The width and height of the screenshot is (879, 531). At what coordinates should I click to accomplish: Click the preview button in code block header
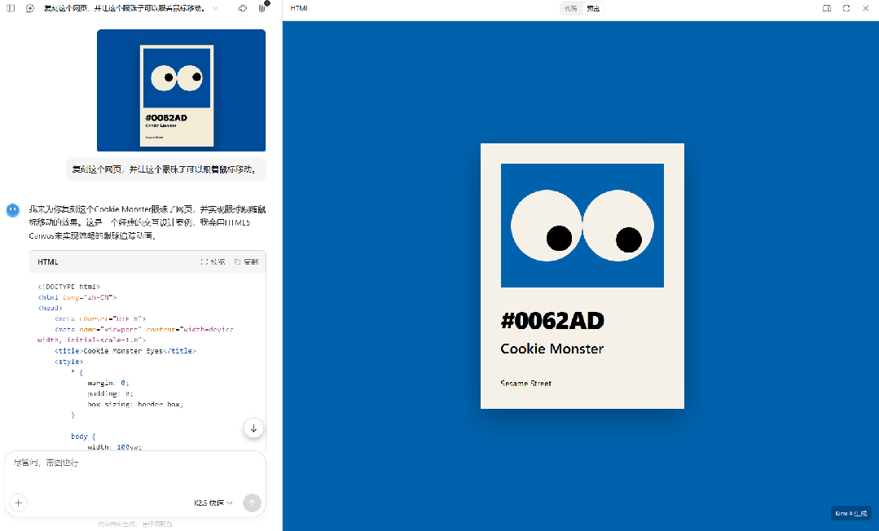pos(213,262)
